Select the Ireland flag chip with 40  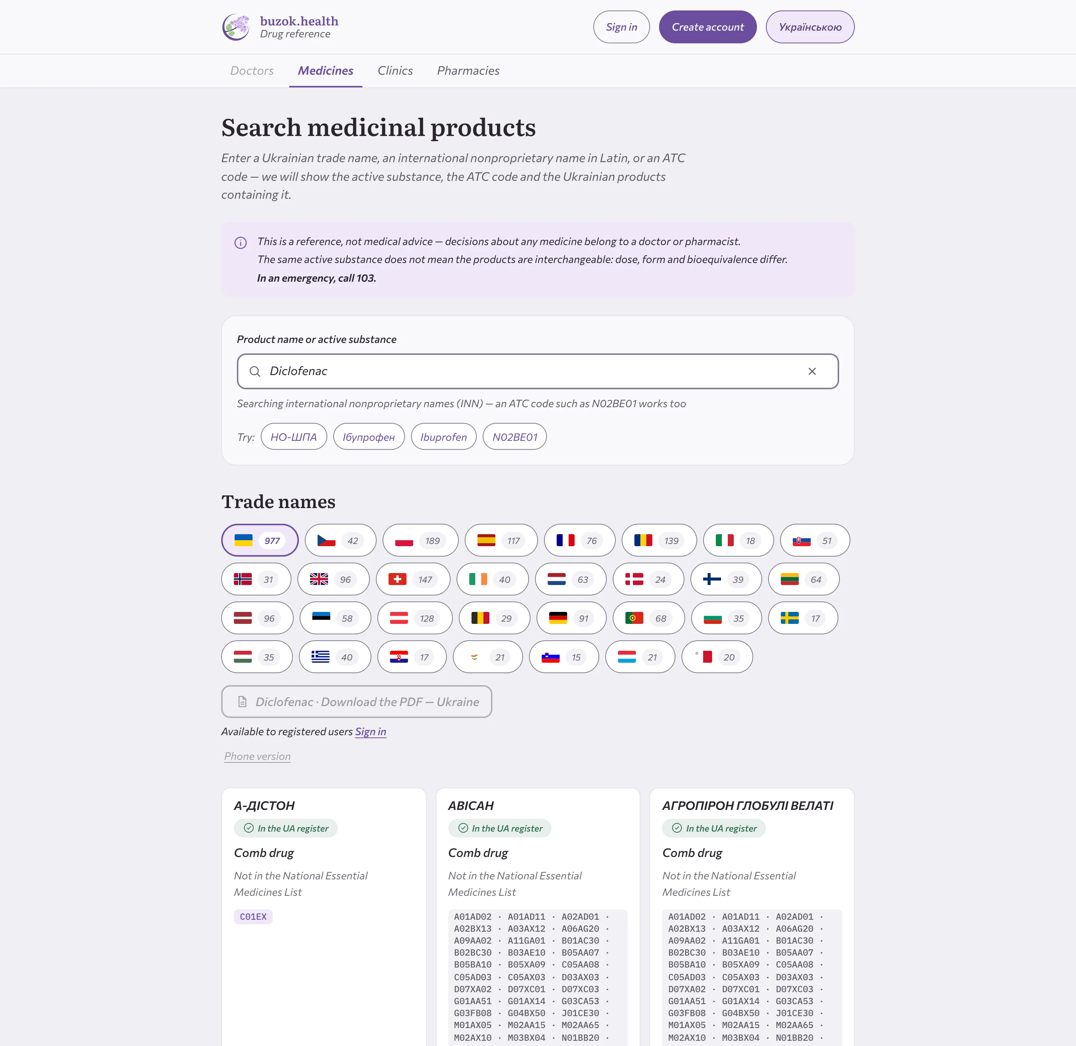pyautogui.click(x=492, y=579)
